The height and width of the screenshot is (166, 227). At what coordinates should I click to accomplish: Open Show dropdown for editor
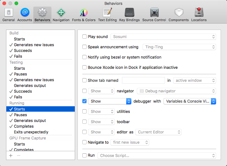[x=101, y=132]
